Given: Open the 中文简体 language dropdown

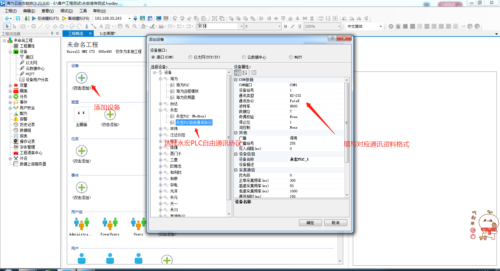Looking at the screenshot, I should pyautogui.click(x=381, y=27).
